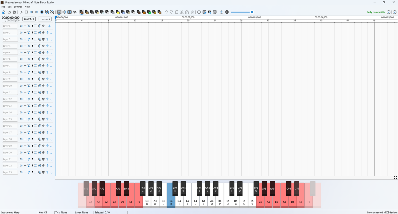Open the Settings menu
Image resolution: width=398 pixels, height=214 pixels.
(x=18, y=7)
